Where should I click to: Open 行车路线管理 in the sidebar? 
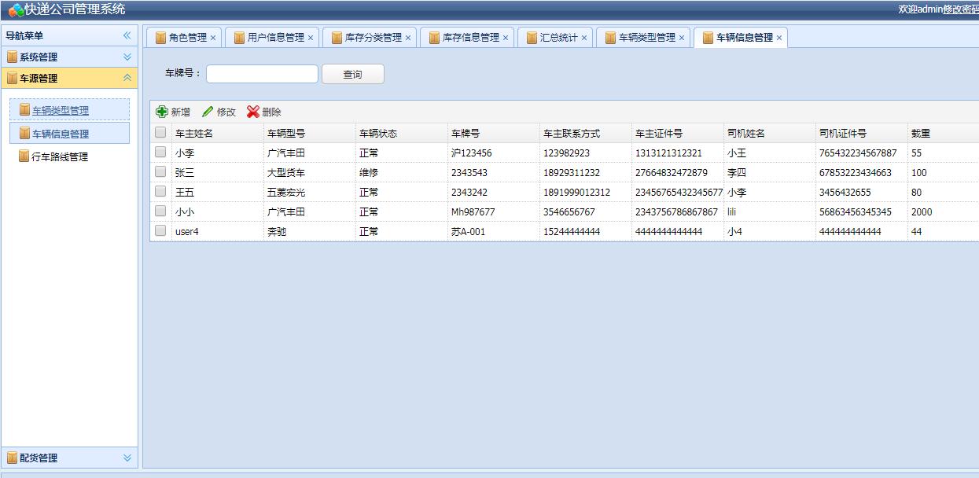[59, 157]
